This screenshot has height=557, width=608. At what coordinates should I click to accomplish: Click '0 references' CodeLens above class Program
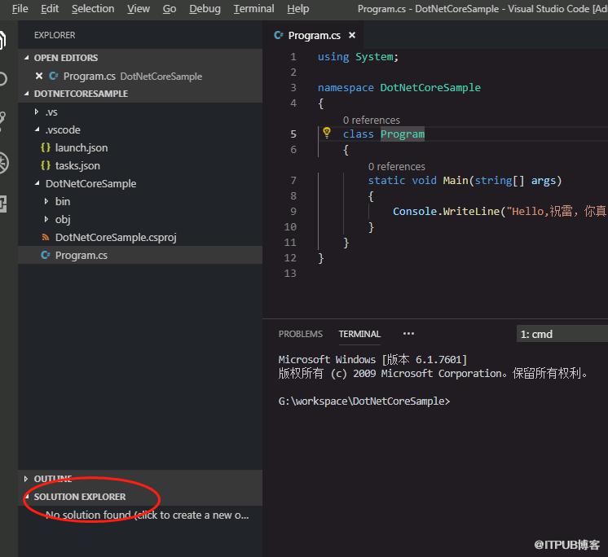pyautogui.click(x=371, y=120)
